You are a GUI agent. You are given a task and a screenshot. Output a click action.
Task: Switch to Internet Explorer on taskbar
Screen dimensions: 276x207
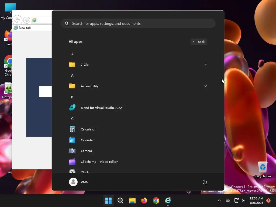pos(168,201)
